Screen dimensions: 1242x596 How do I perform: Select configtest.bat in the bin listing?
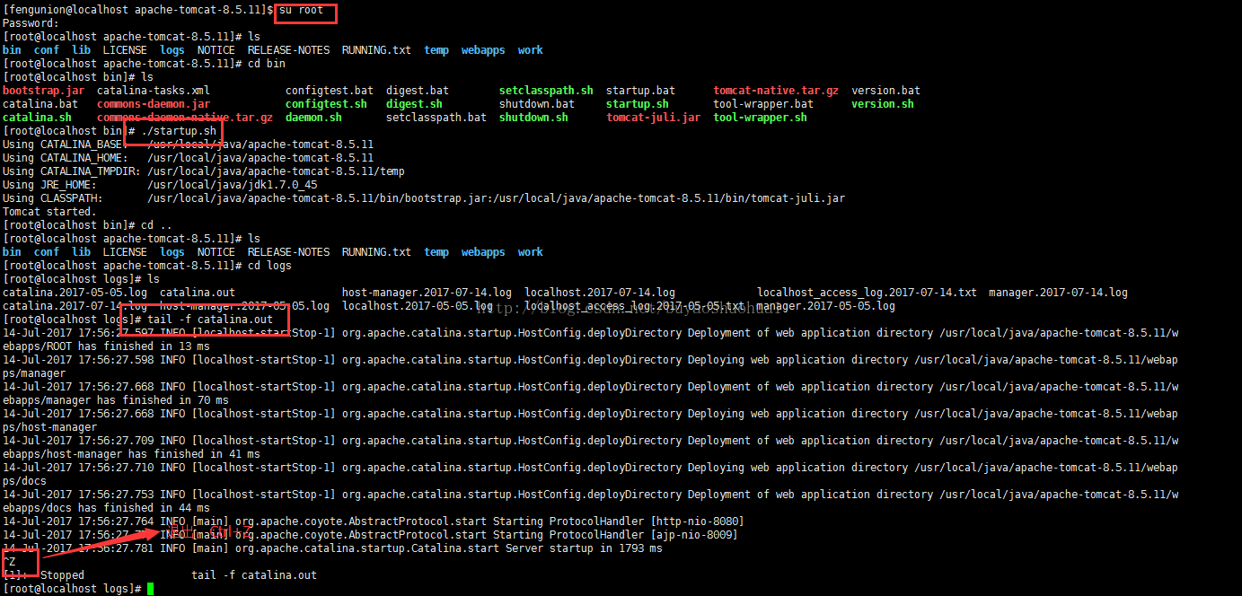[330, 91]
